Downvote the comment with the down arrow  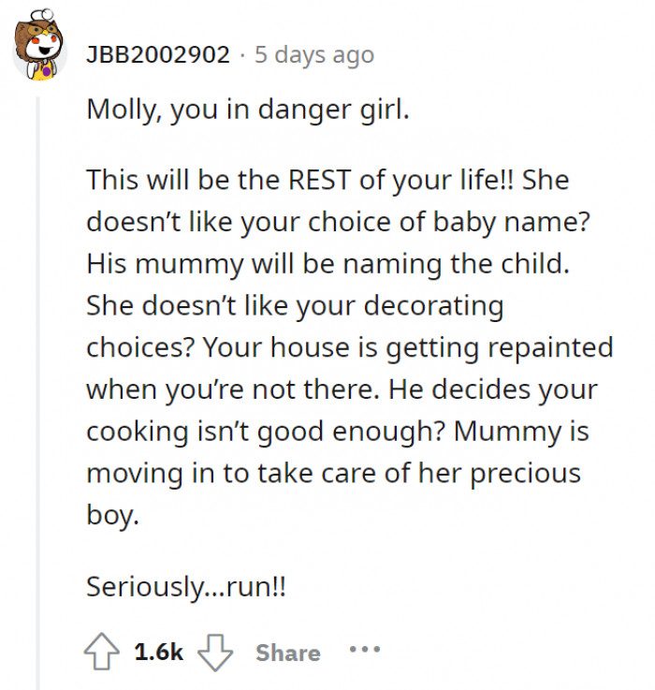(219, 652)
